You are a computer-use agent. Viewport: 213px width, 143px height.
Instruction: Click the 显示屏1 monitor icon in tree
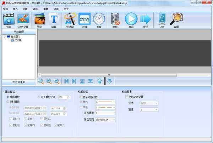(9, 37)
